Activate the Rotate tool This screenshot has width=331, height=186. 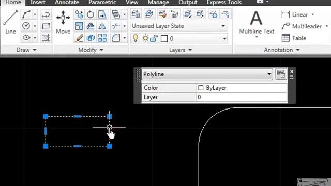(91, 14)
